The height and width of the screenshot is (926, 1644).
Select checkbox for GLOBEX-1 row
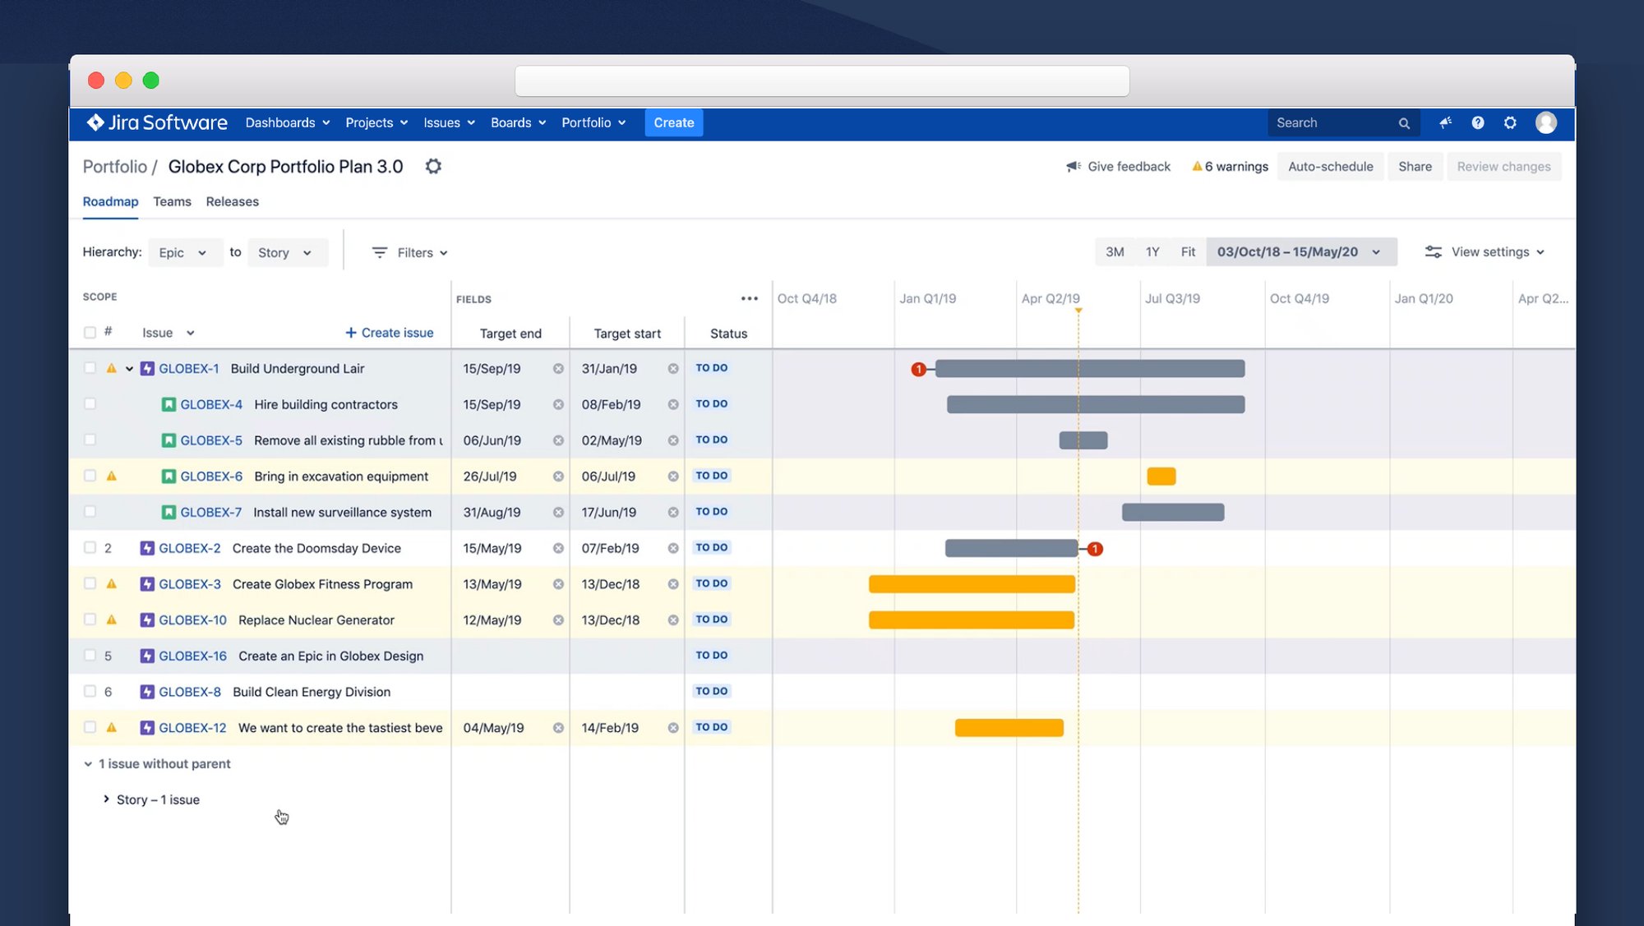coord(90,368)
